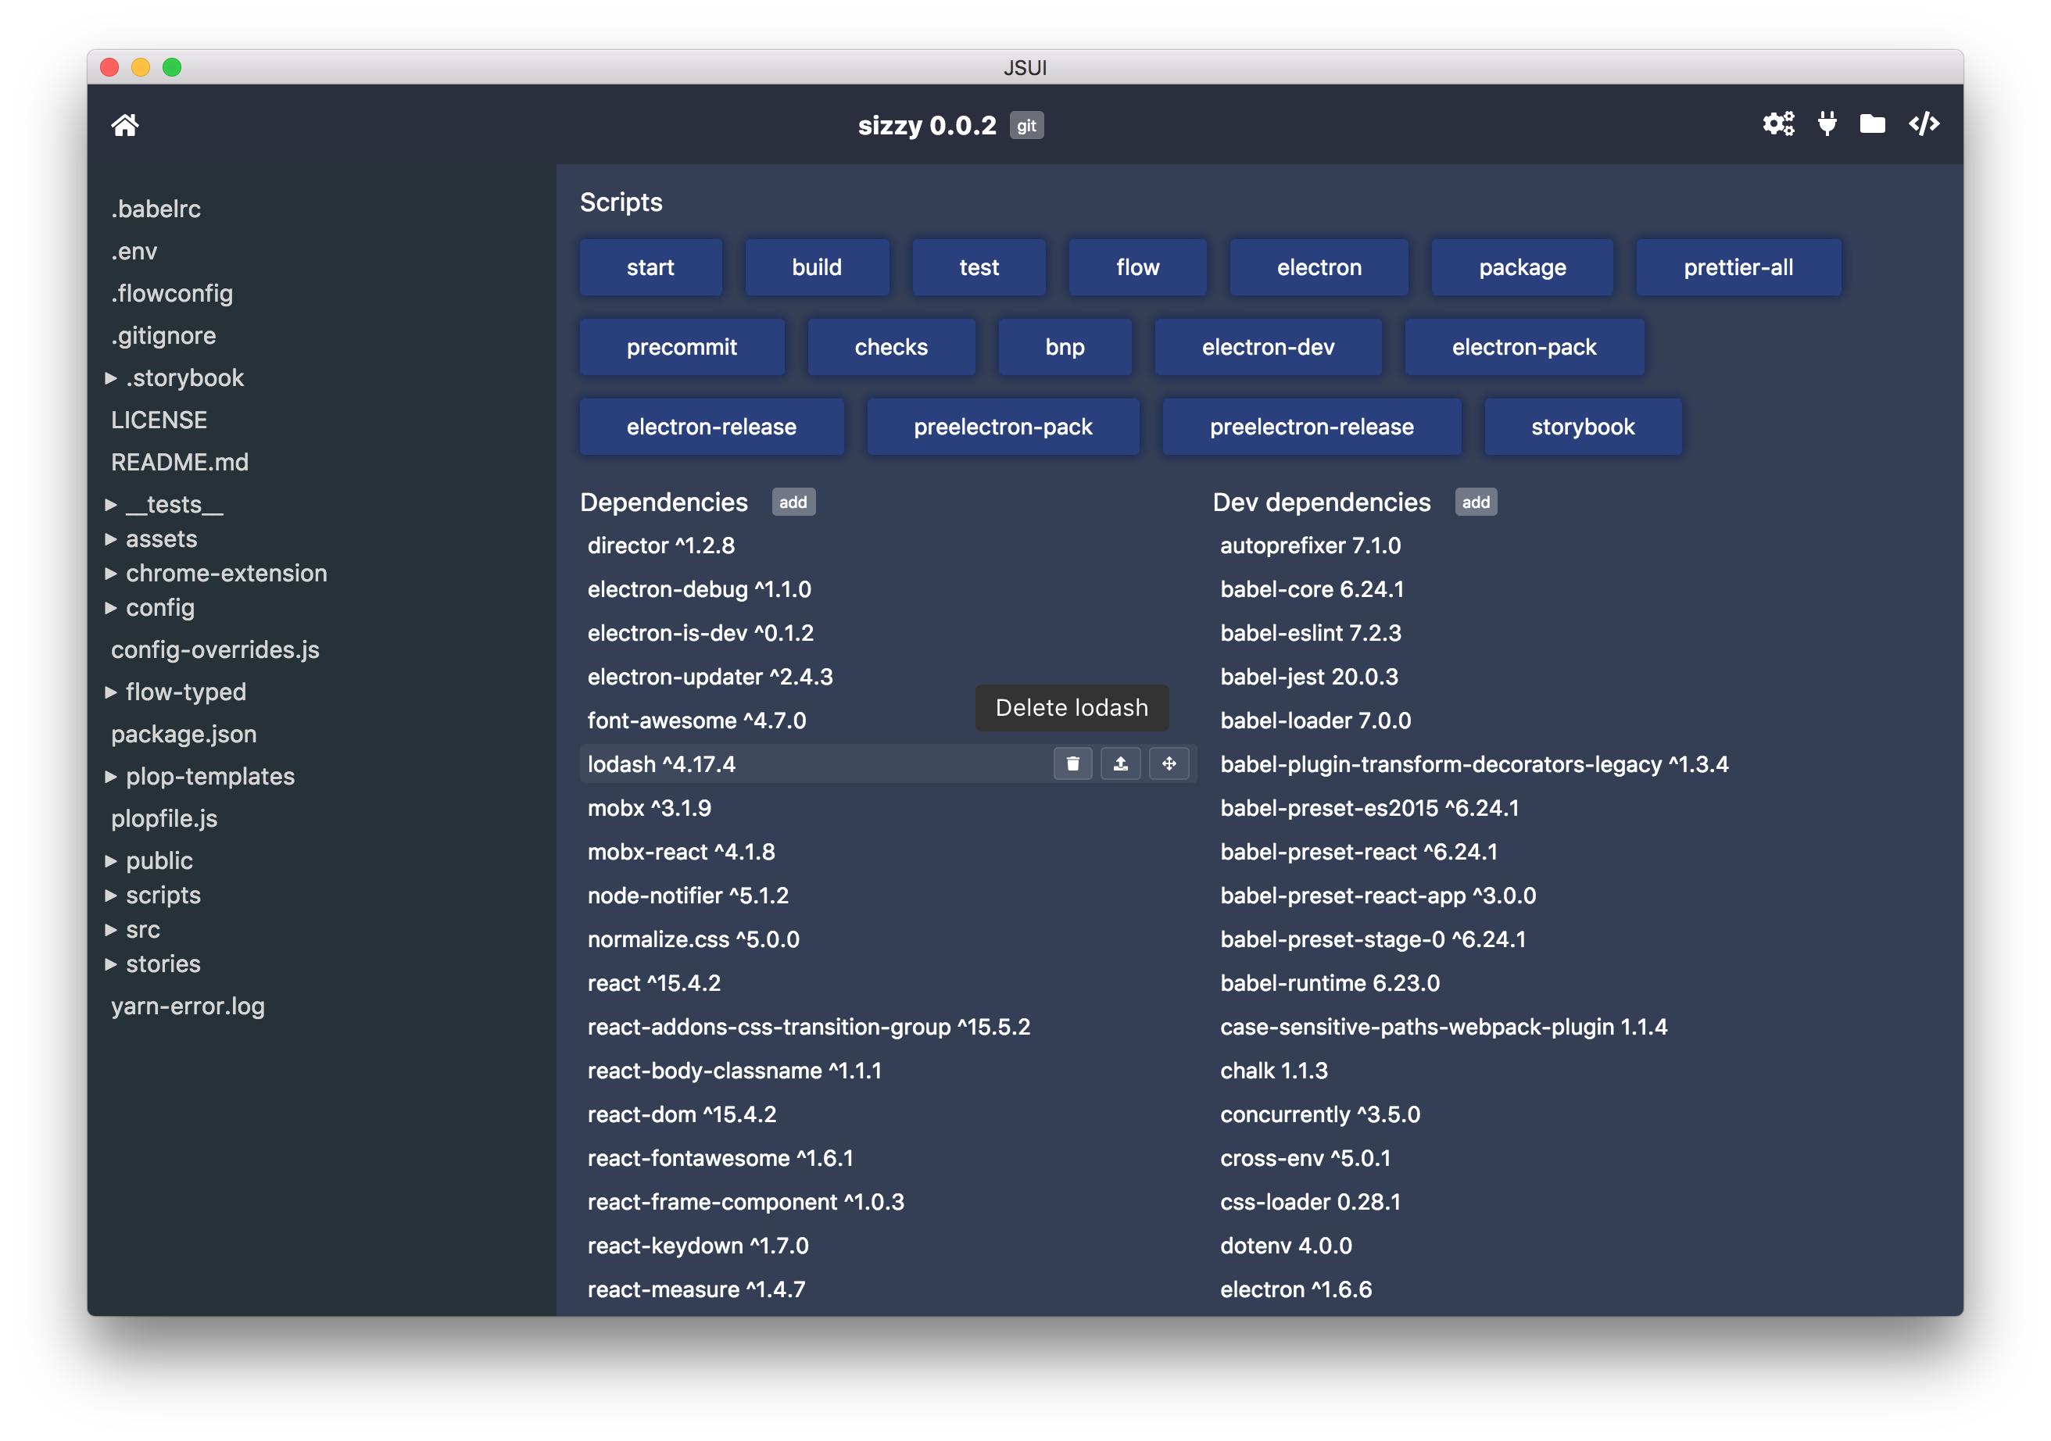Click the upgrade arrow icon for lodash
The image size is (2051, 1441).
(1120, 764)
